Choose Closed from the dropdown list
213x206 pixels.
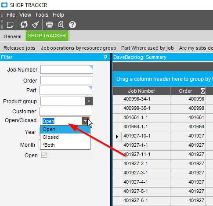[x=65, y=137]
